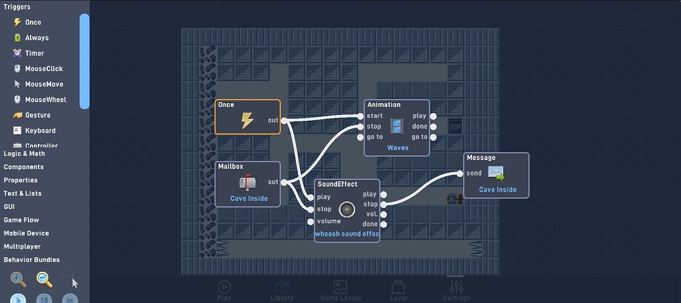Image resolution: width=681 pixels, height=303 pixels.
Task: Click the Animation start input port
Action: click(360, 116)
